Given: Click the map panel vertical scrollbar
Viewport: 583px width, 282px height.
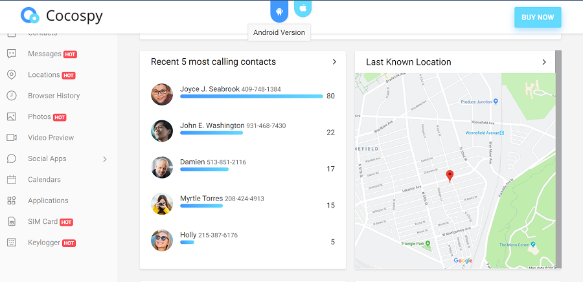Looking at the screenshot, I should pos(558,159).
